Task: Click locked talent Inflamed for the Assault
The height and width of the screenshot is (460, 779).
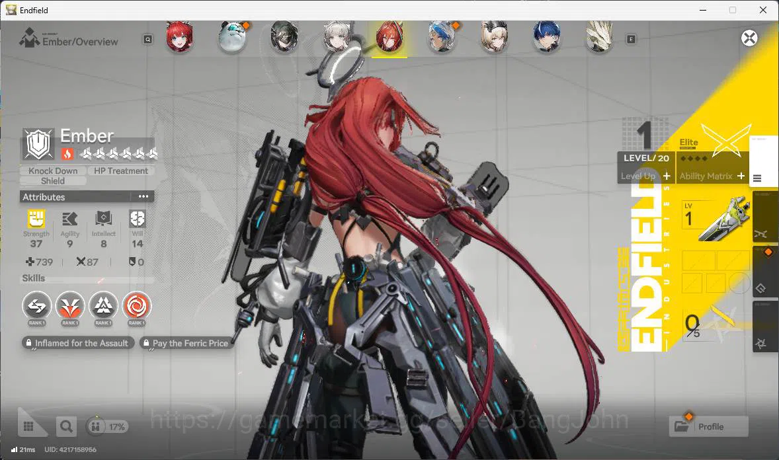Action: pyautogui.click(x=78, y=343)
